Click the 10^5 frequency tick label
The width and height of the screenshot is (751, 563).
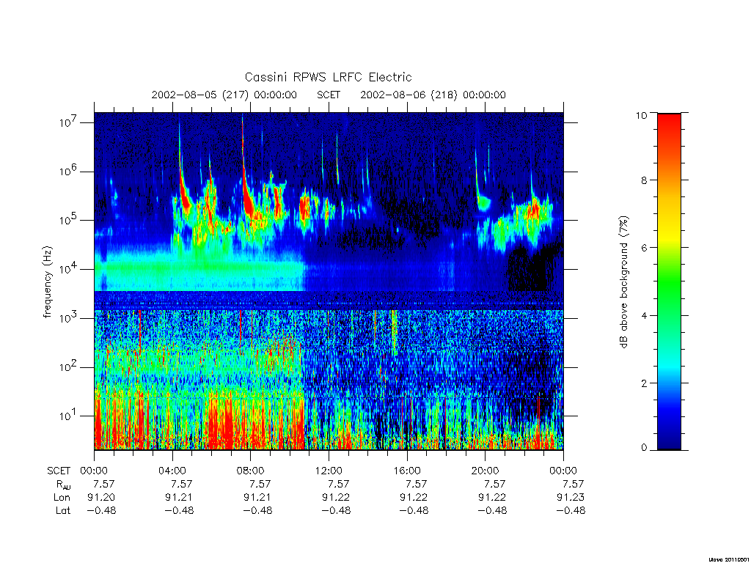68,220
